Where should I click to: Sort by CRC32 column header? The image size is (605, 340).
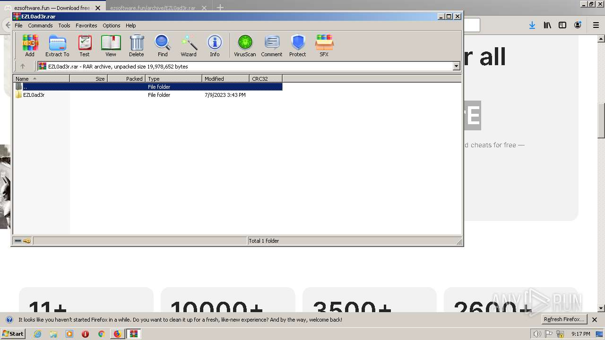(266, 79)
